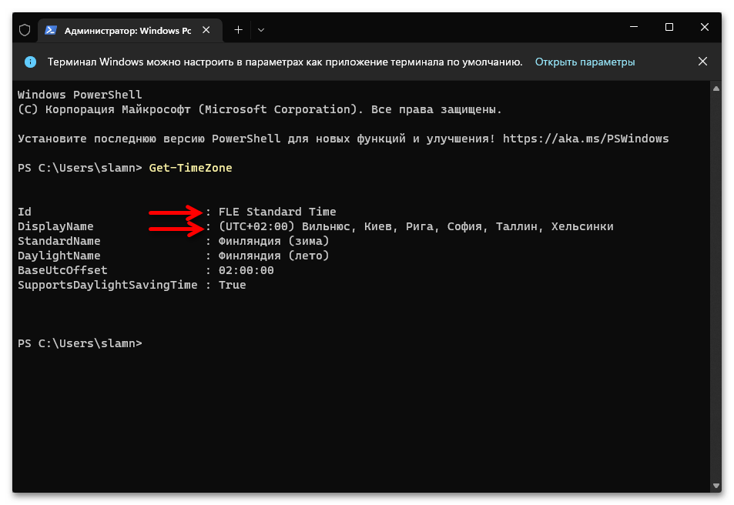Open a new tab with plus button
This screenshot has height=505, width=734.
click(x=238, y=30)
